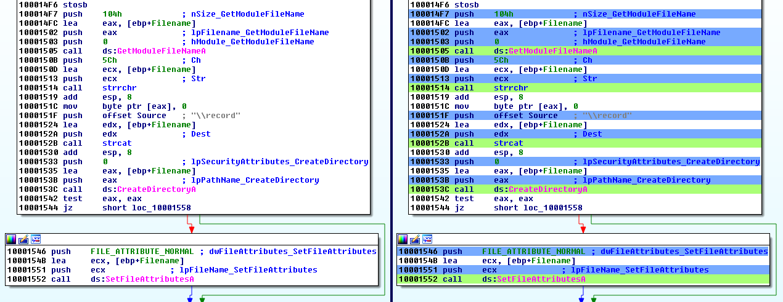The height and width of the screenshot is (302, 783).
Task: Select magenta GetModuleFileNameA call in left pane
Action: tap(162, 51)
